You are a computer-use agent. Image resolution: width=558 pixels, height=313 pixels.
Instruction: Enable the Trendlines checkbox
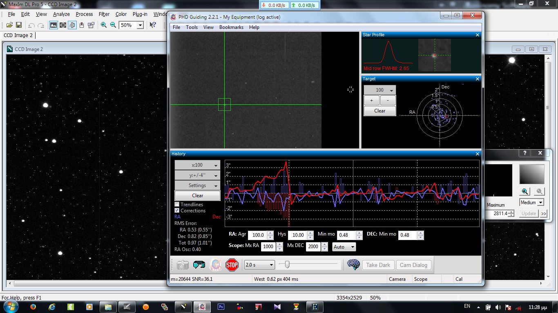pyautogui.click(x=177, y=205)
